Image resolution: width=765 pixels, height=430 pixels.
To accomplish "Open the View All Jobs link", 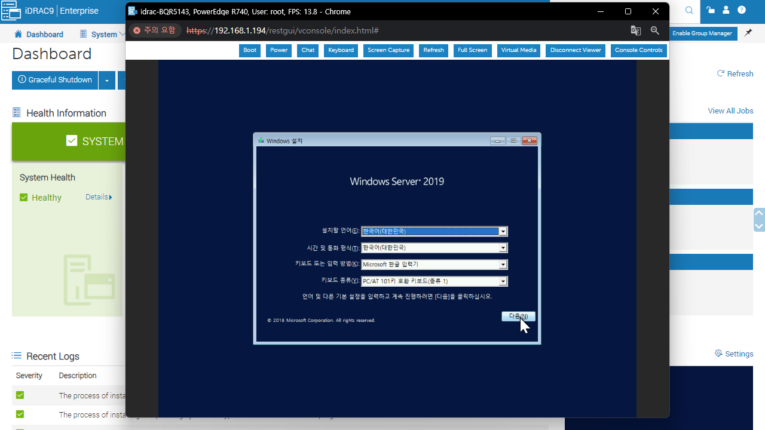I will click(730, 111).
